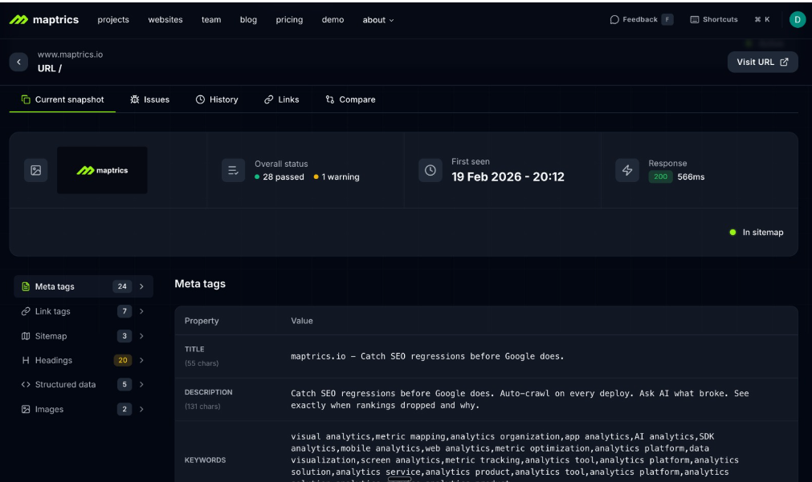Click the 200 response status badge
The height and width of the screenshot is (482, 812).
coord(660,177)
